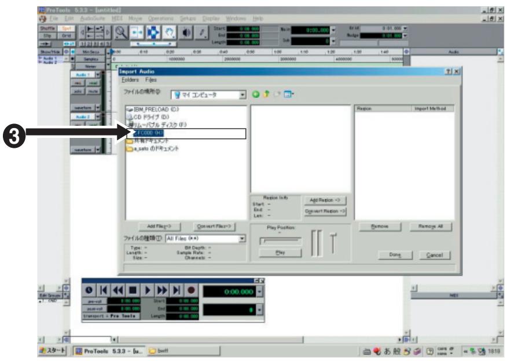Select the Scrubber speaker tool

(x=186, y=32)
